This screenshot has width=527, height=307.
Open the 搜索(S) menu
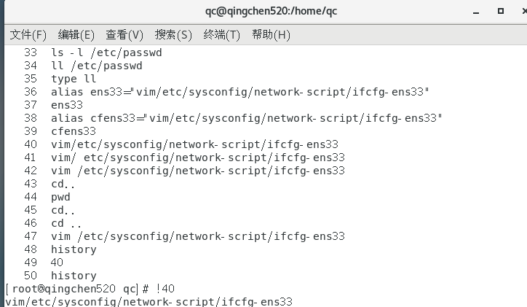(173, 35)
